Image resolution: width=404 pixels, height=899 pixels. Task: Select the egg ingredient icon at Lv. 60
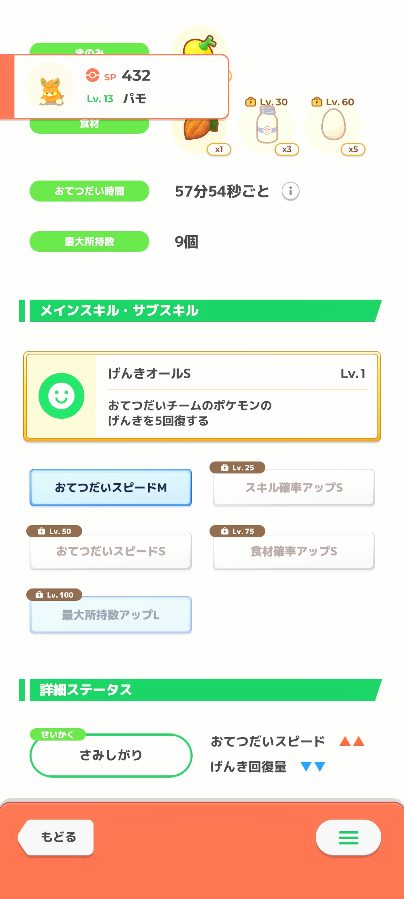[x=333, y=125]
